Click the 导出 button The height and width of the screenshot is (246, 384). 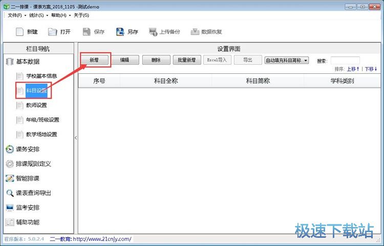pyautogui.click(x=248, y=60)
